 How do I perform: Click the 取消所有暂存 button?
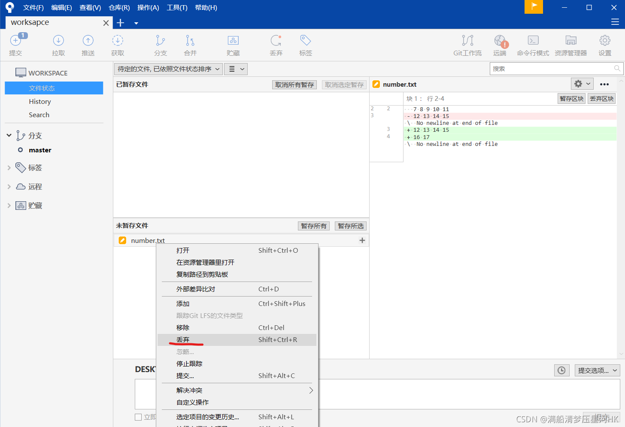coord(294,85)
